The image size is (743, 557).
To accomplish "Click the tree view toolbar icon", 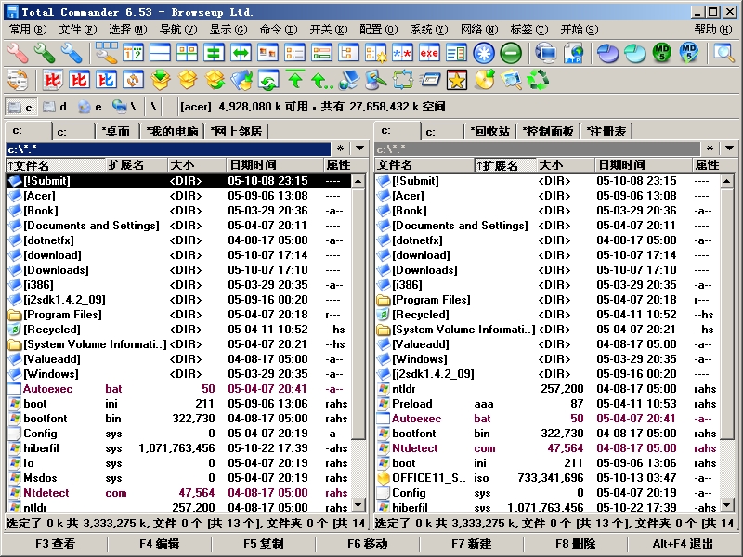I will 349,53.
